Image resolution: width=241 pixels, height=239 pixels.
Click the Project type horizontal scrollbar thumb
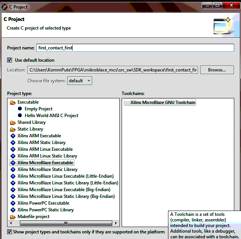[x=66, y=223]
